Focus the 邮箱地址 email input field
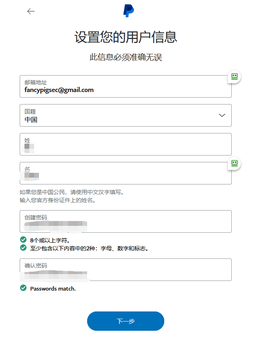The image size is (253, 342). [125, 90]
